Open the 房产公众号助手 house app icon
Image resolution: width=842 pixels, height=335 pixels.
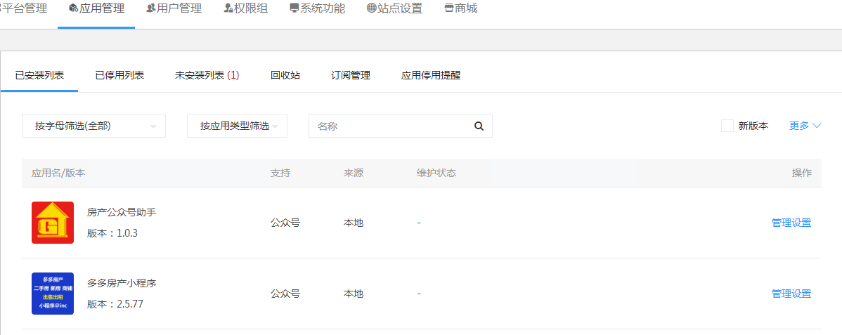[x=53, y=223]
